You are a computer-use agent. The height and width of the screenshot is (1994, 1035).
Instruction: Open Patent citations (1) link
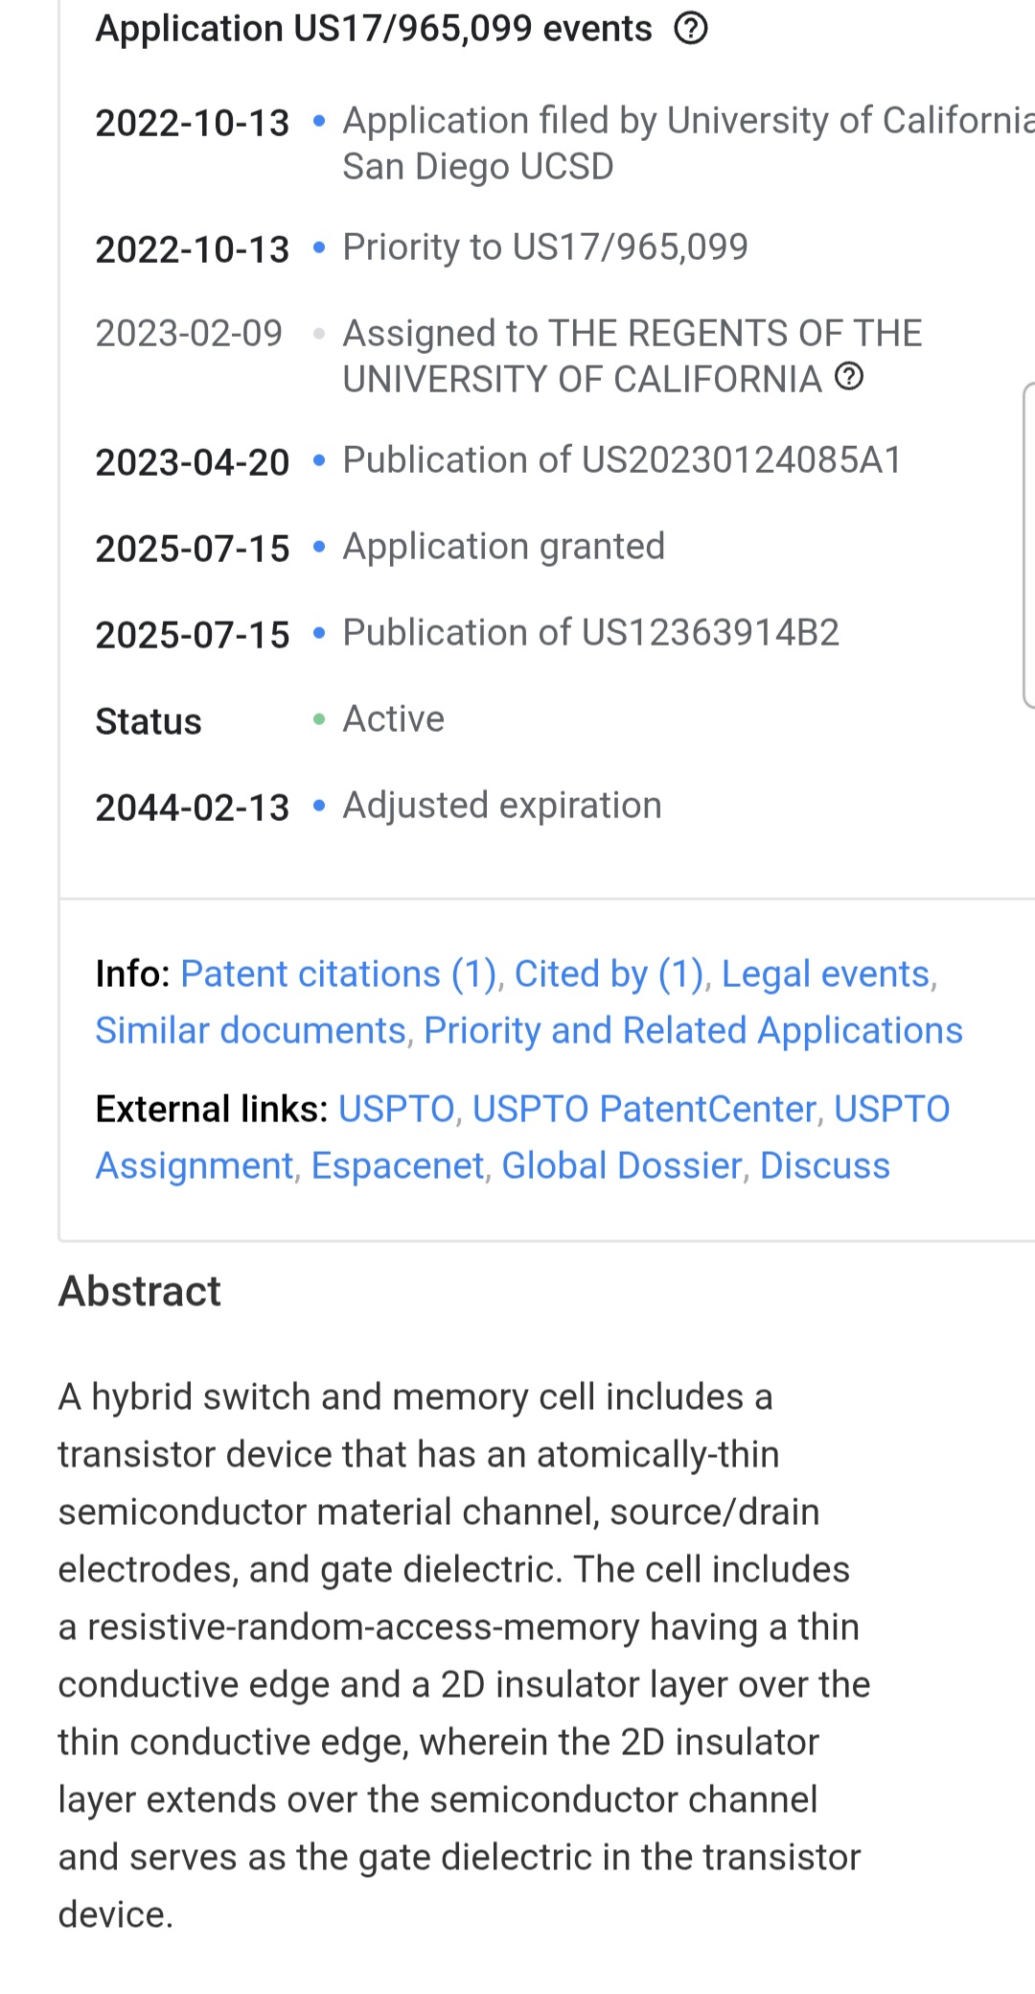(x=338, y=974)
